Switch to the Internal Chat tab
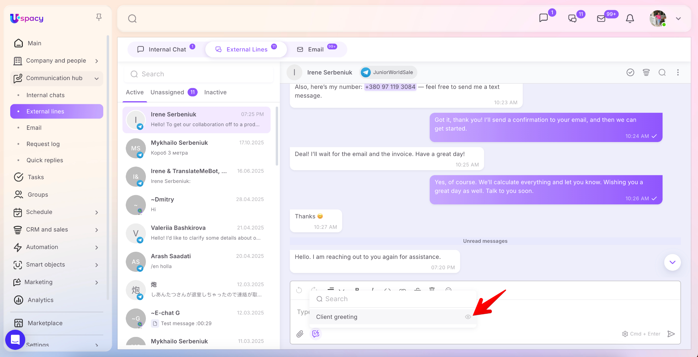The image size is (698, 357). click(167, 49)
